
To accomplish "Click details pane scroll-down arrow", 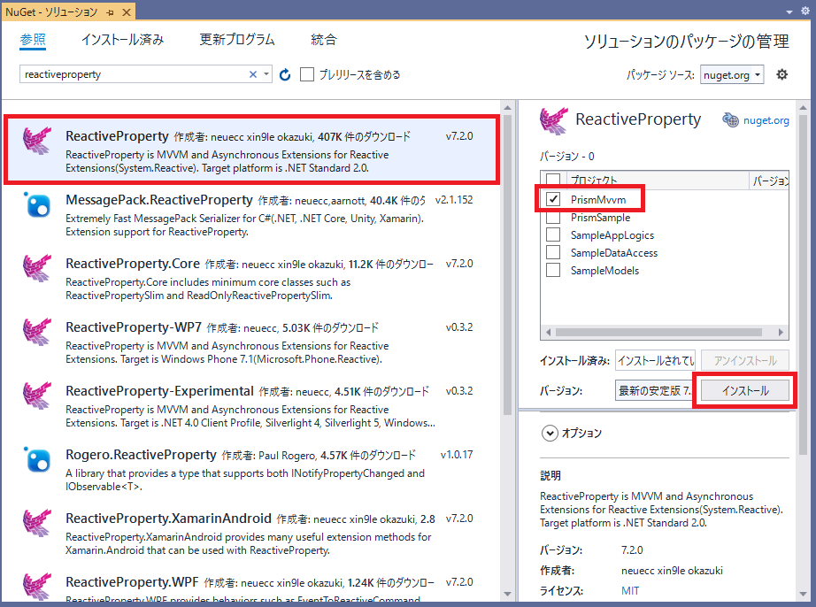I will [x=803, y=594].
